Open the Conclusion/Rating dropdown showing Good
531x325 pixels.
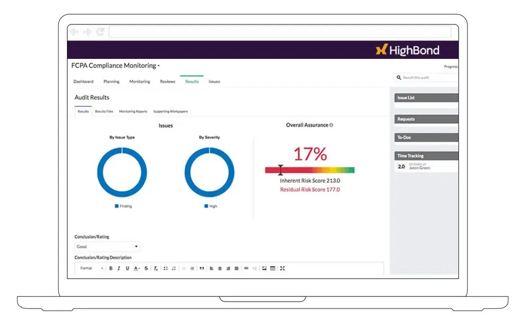[x=107, y=246]
